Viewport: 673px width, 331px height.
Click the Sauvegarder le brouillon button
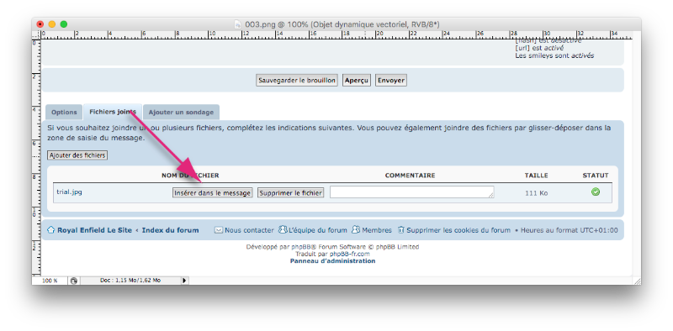click(x=297, y=80)
